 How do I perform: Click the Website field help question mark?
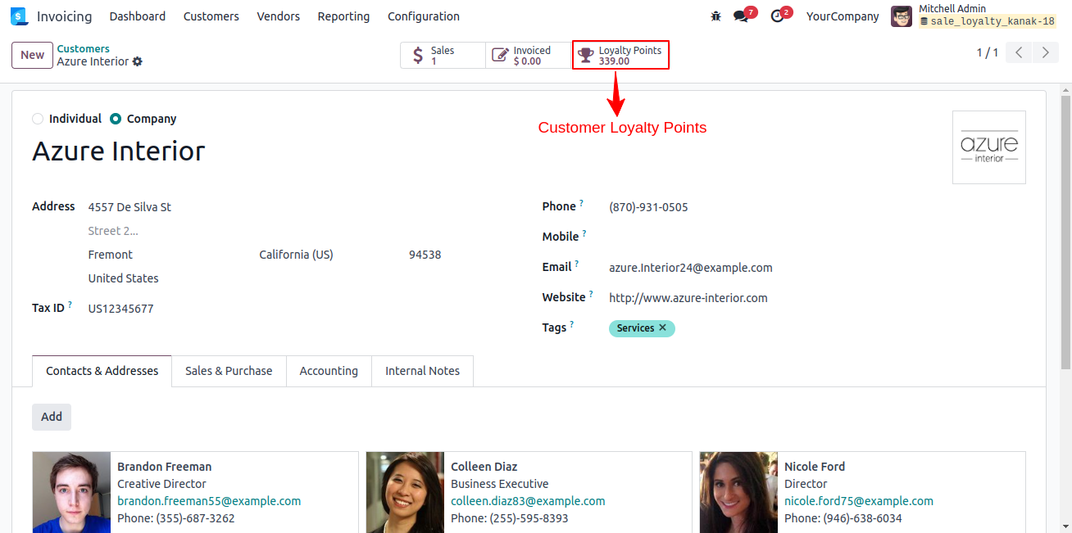pyautogui.click(x=591, y=293)
